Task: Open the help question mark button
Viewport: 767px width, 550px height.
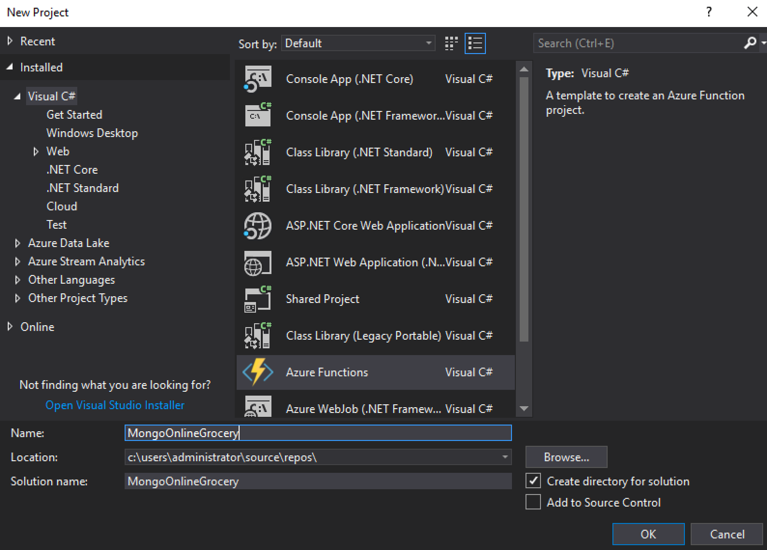Action: click(x=709, y=12)
